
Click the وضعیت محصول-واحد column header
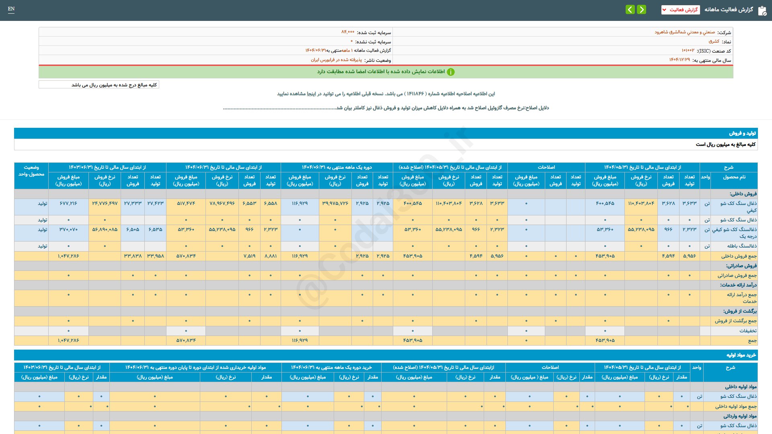[31, 171]
